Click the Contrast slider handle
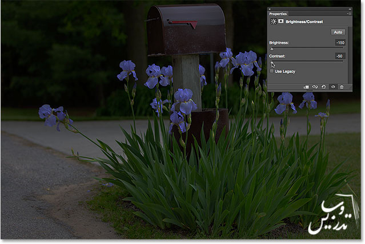 click(272, 63)
